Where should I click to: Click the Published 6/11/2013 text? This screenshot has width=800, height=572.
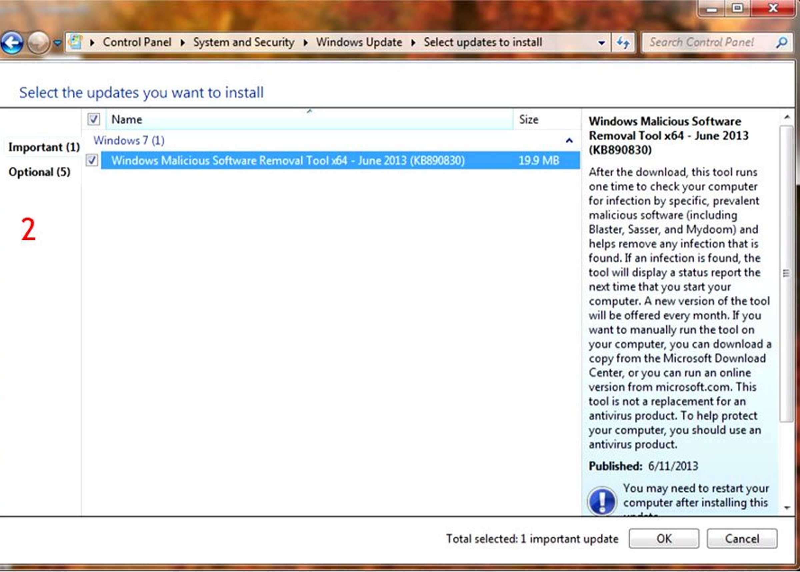643,466
